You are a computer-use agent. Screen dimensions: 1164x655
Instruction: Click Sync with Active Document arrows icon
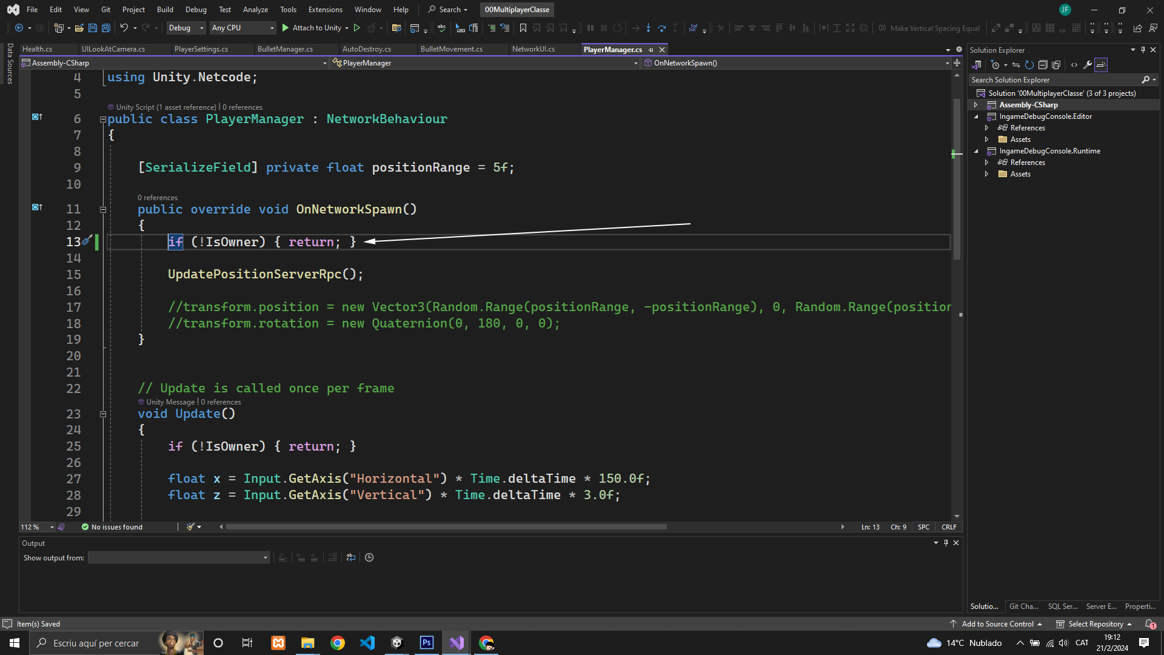[x=1015, y=65]
